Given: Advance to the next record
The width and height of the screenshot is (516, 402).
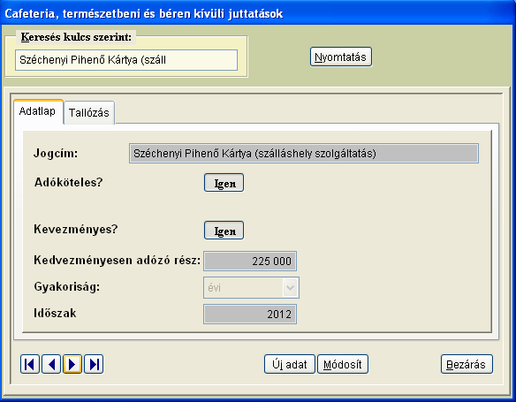Looking at the screenshot, I should point(72,364).
